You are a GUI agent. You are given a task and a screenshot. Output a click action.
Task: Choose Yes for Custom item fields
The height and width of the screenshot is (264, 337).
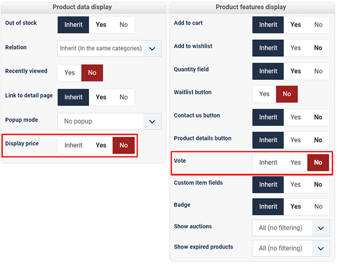[x=296, y=185]
